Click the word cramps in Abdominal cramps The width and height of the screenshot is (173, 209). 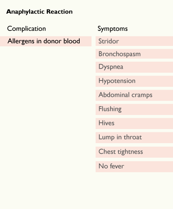[x=142, y=95]
